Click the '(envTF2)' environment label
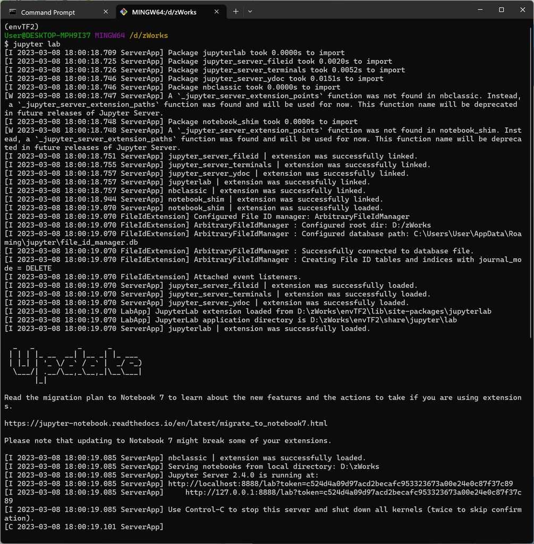This screenshot has height=544, width=534. tap(21, 27)
